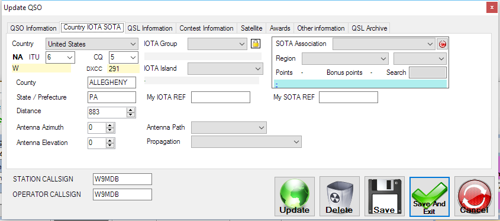The image size is (500, 221).
Task: Open the Contest Information tab
Action: (207, 28)
